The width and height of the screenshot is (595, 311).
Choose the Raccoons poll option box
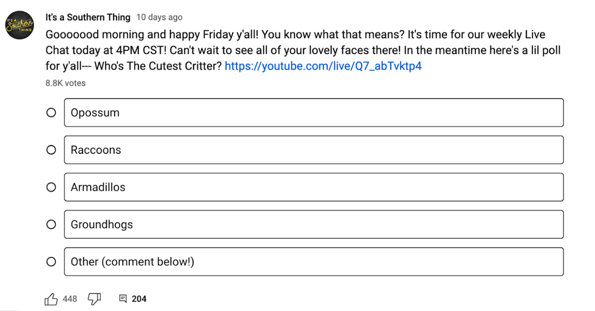click(313, 150)
